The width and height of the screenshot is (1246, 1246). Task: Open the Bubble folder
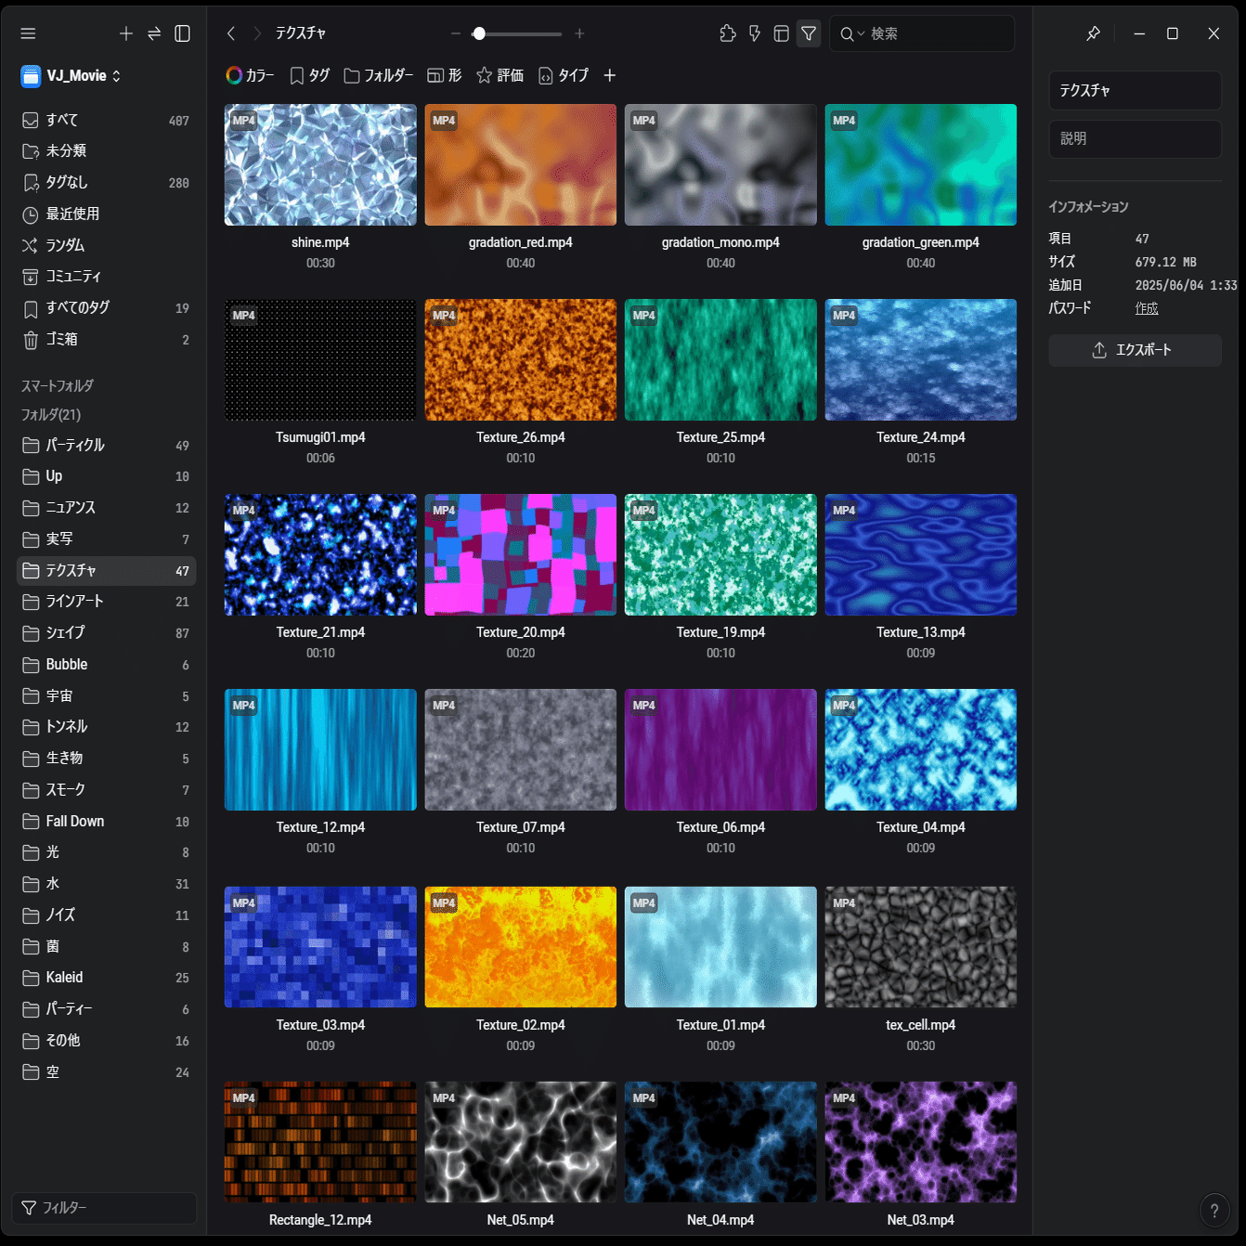106,665
